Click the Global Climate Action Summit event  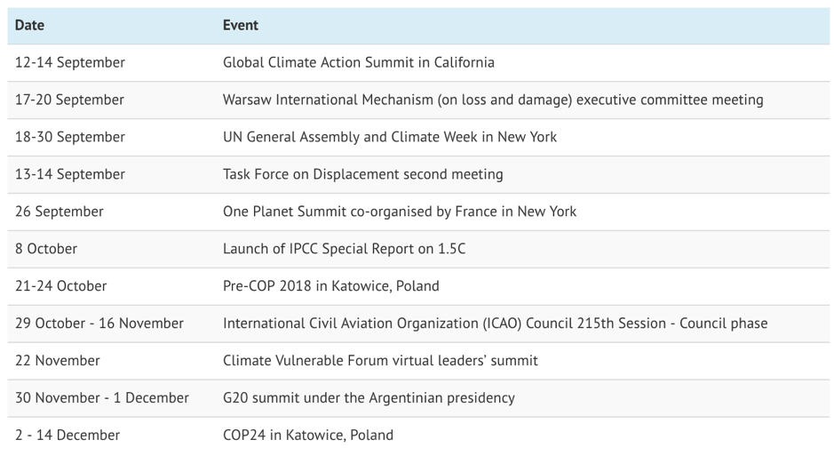tap(358, 62)
